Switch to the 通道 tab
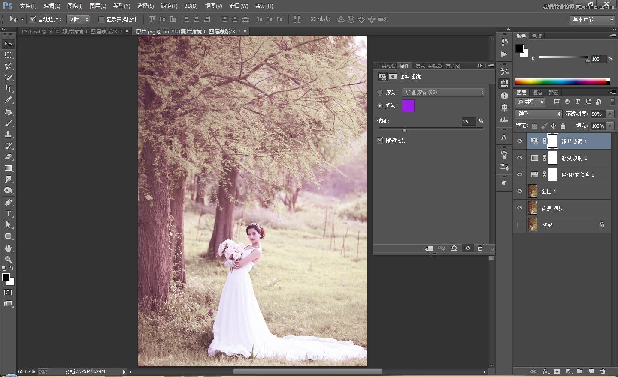This screenshot has height=377, width=618. point(537,93)
